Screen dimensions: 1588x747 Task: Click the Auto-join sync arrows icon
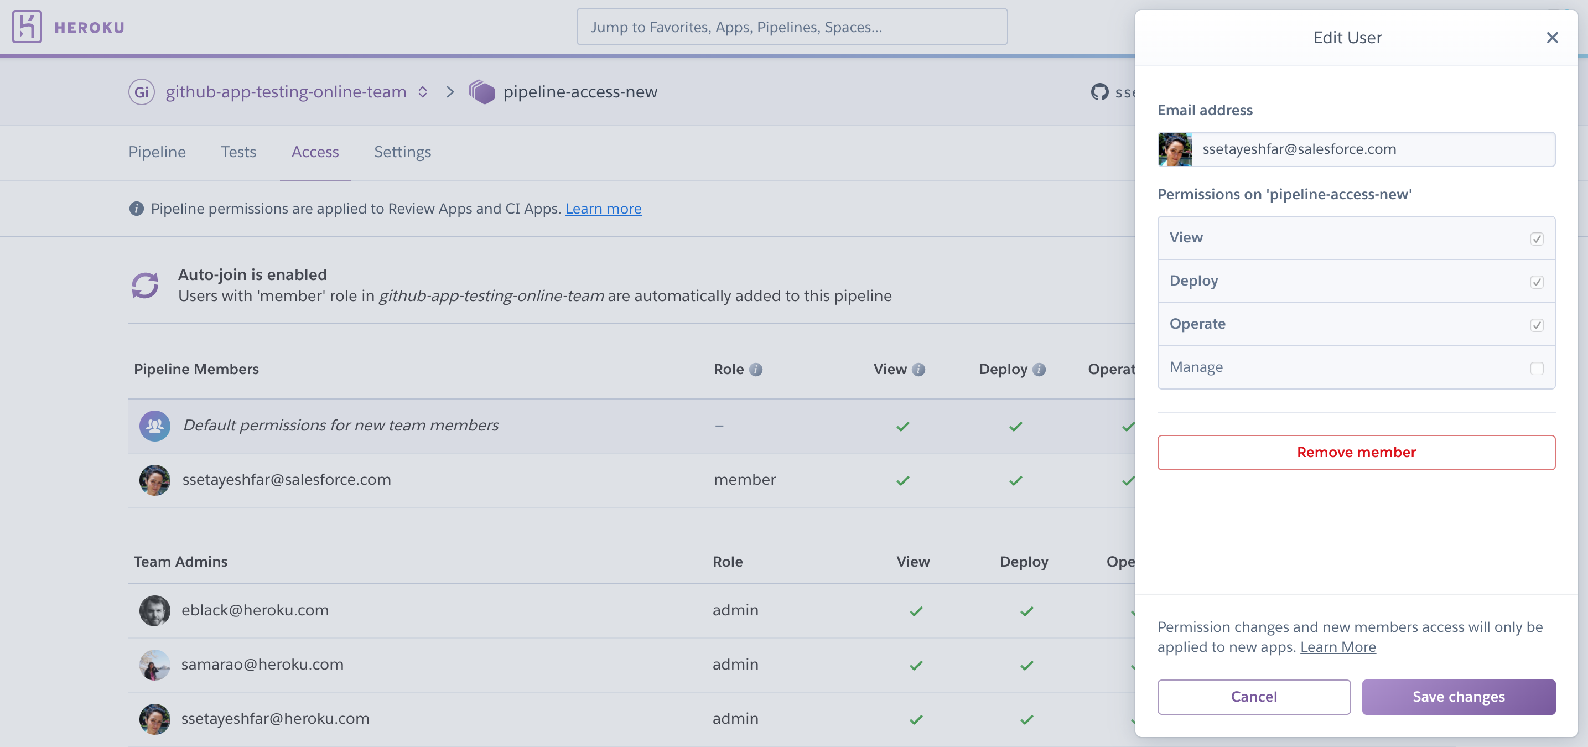point(145,286)
